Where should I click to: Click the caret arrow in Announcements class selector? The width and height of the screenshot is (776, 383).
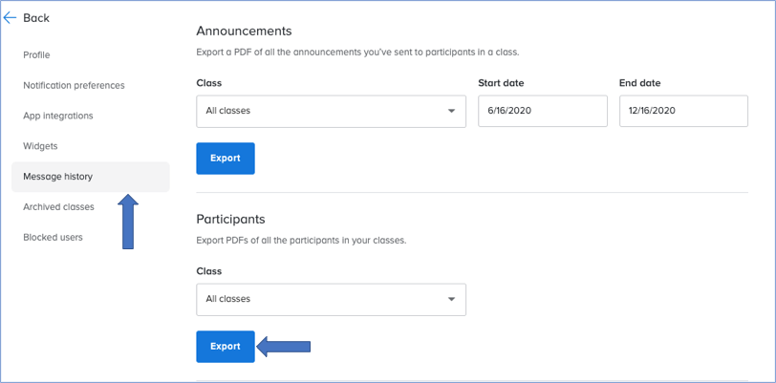click(451, 112)
